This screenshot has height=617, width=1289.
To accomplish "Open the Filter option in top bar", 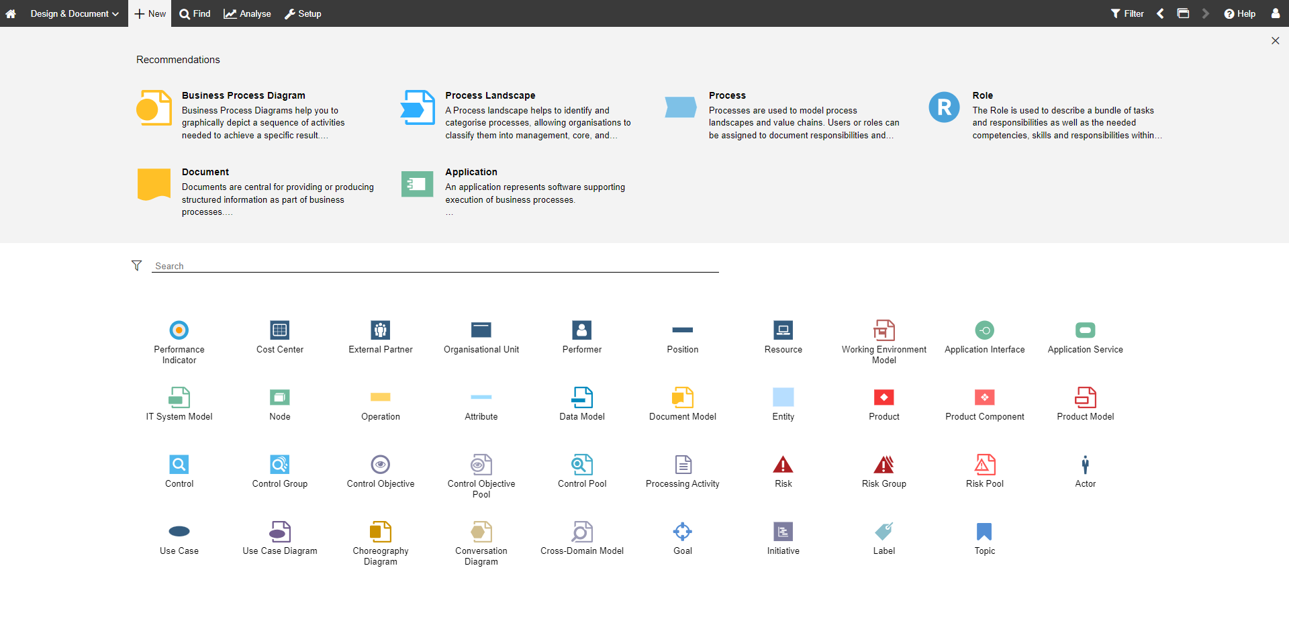I will [1127, 13].
